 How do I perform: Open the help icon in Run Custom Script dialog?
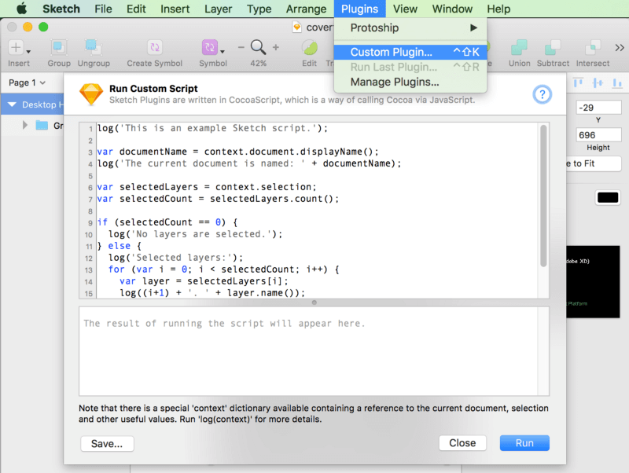(542, 94)
